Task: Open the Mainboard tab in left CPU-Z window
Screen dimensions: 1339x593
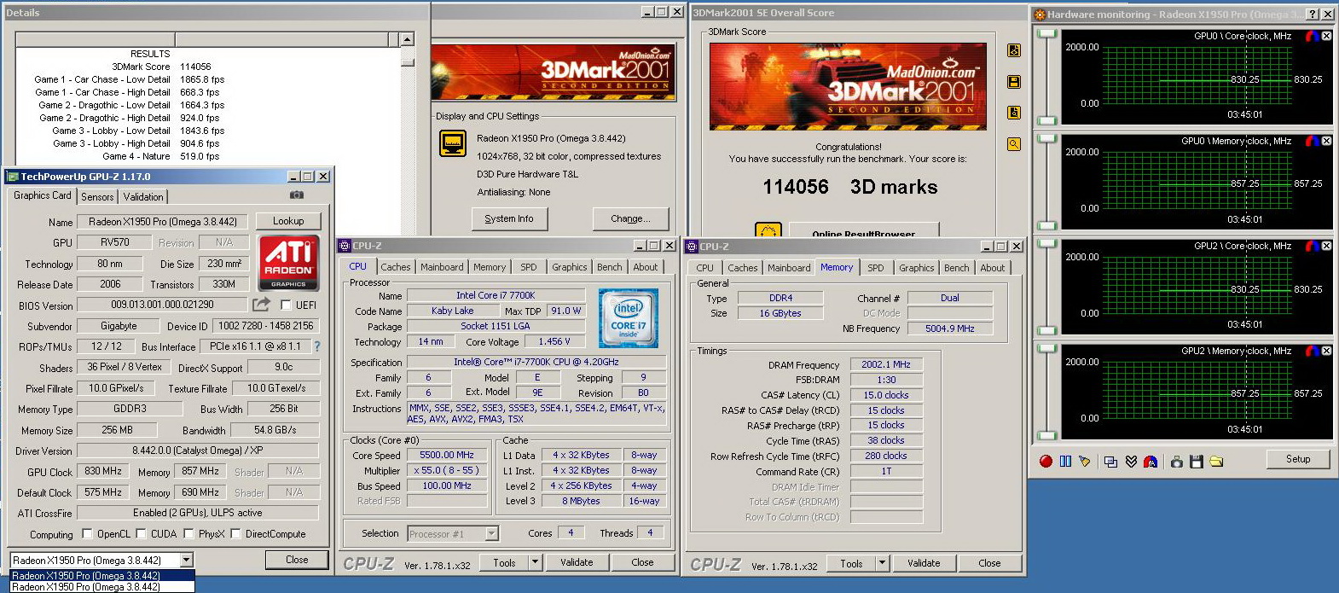Action: (x=442, y=267)
